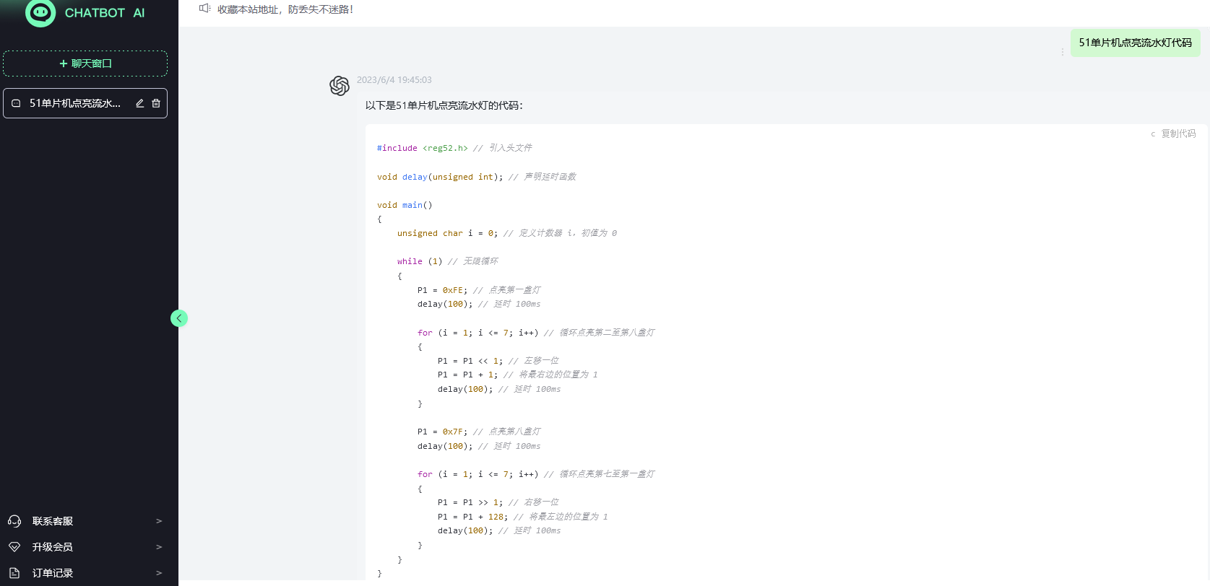Click the diamond icon for membership
1210x586 pixels.
pos(14,547)
